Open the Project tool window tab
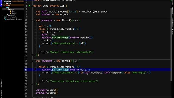The height and width of the screenshot is (98, 174). point(1,3)
